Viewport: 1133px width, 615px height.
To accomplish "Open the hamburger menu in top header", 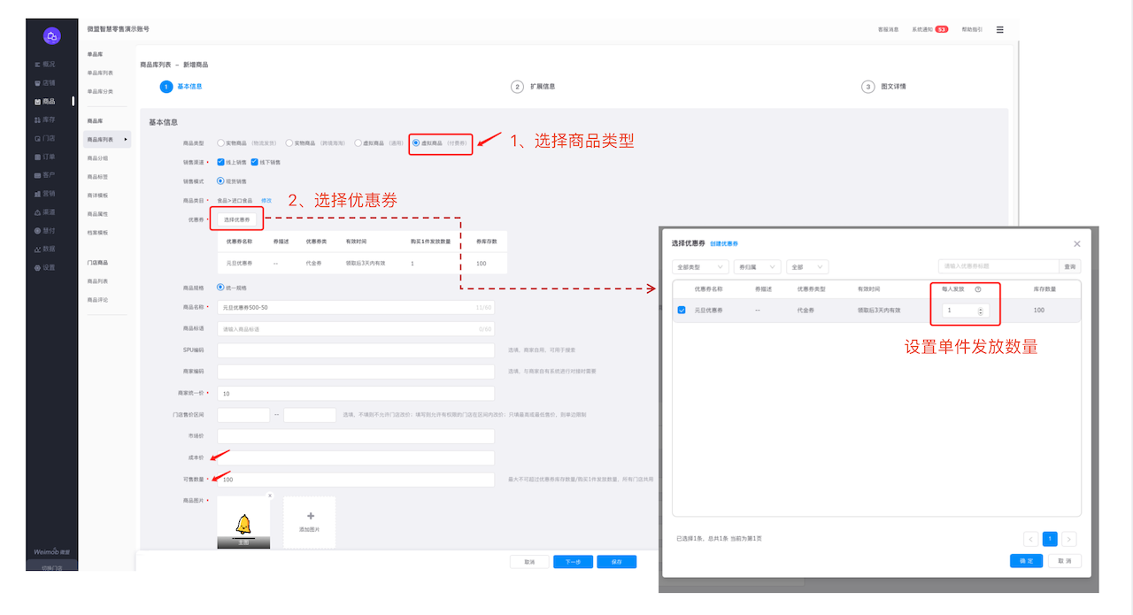I will tap(999, 29).
